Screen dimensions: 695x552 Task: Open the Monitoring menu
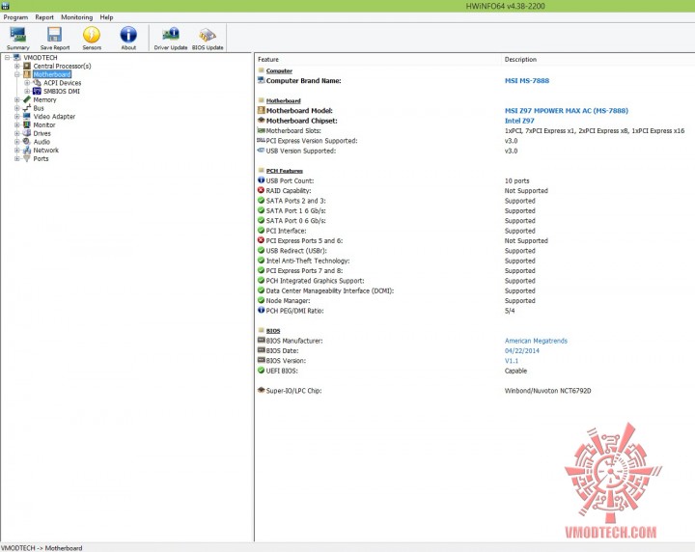[x=76, y=17]
